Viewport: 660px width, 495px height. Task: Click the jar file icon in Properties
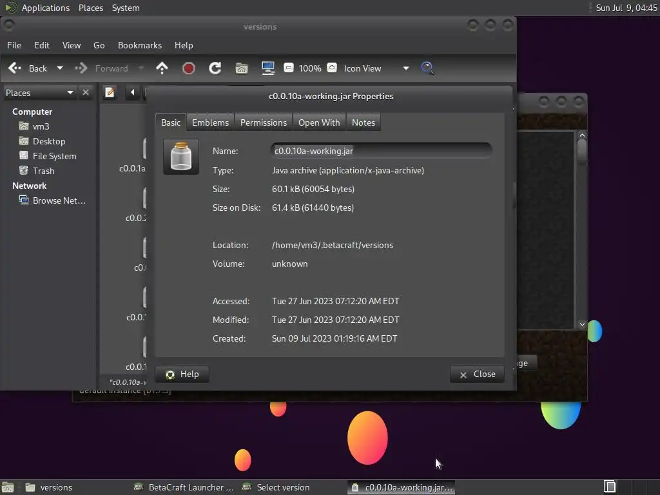pyautogui.click(x=181, y=157)
